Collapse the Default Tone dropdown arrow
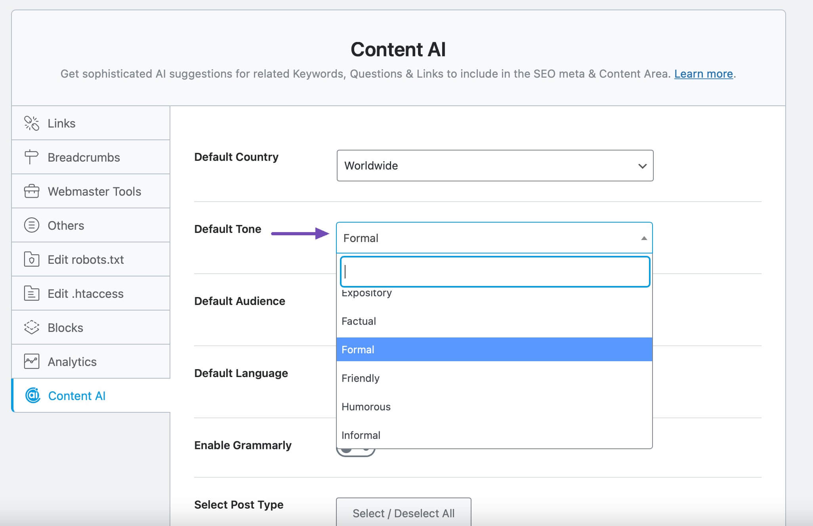The width and height of the screenshot is (813, 526). tap(644, 238)
